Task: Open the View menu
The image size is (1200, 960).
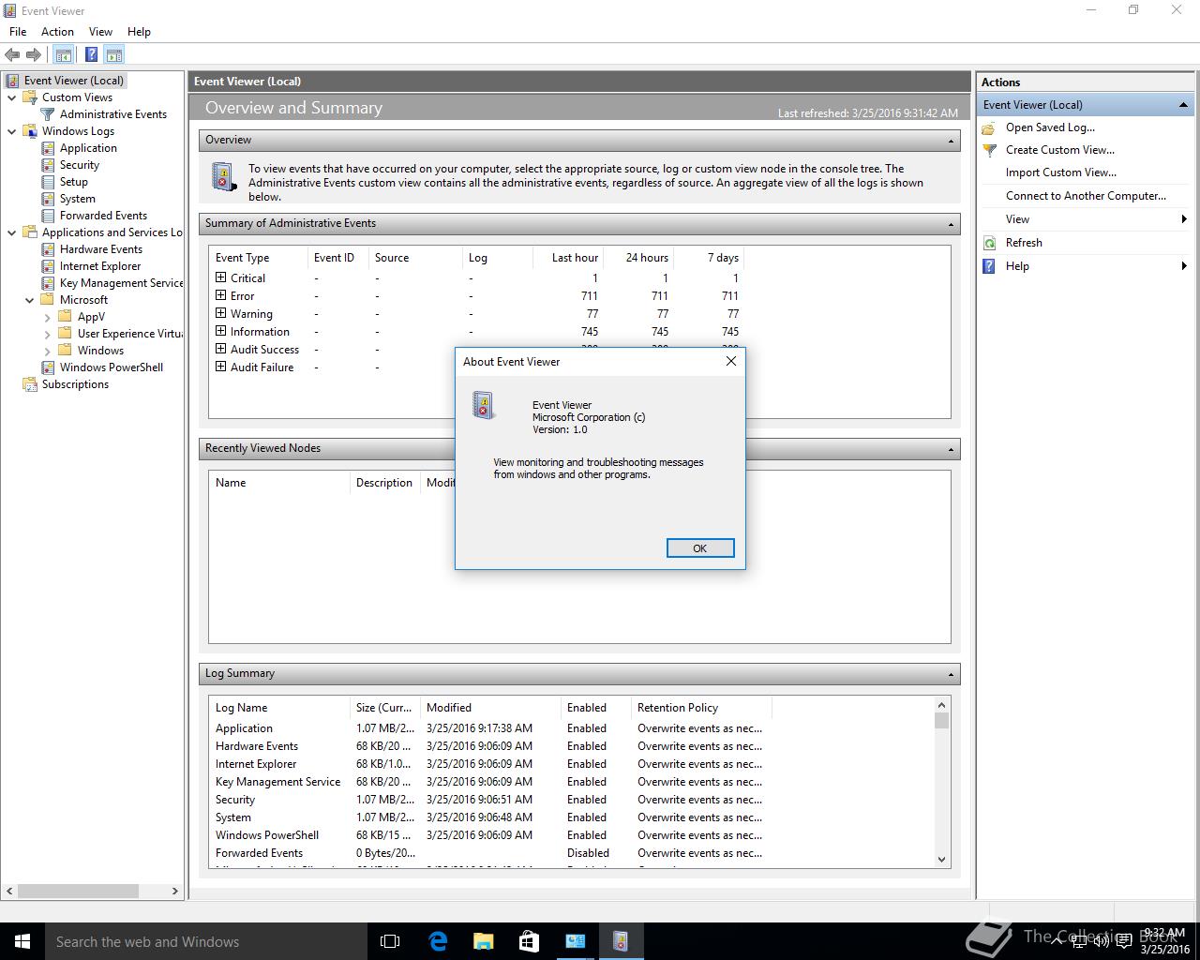Action: coord(100,32)
